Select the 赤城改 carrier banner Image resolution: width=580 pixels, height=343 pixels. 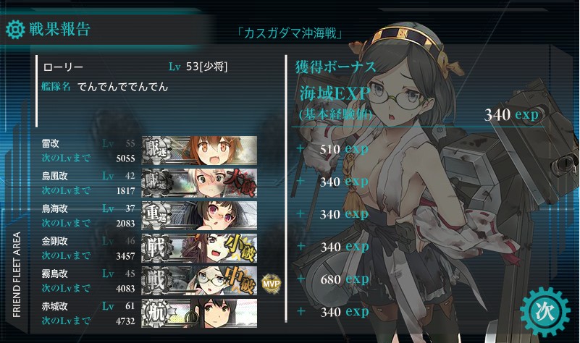tap(199, 313)
